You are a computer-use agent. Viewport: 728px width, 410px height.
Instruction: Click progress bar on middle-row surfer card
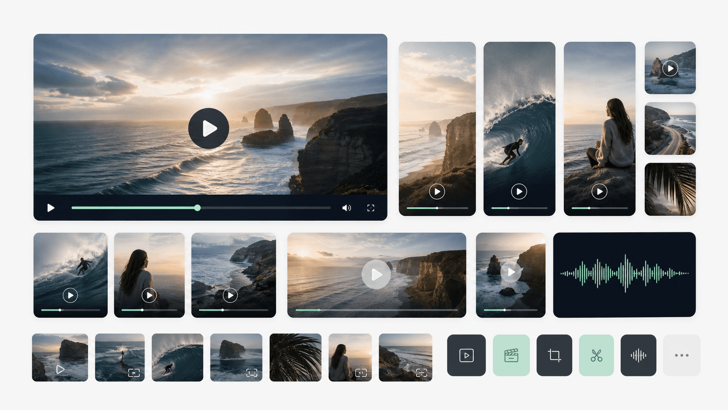coord(71,310)
